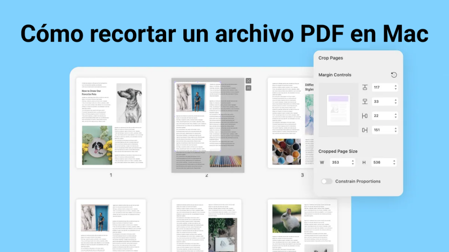Screen dimensions: 449x252
Task: Increase the left margin using its stepper arrows
Action: 395,114
